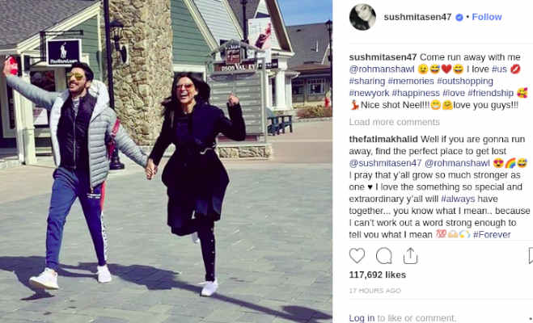Expand Load more comments
Viewport: 533px width, 323px height.
pos(395,122)
